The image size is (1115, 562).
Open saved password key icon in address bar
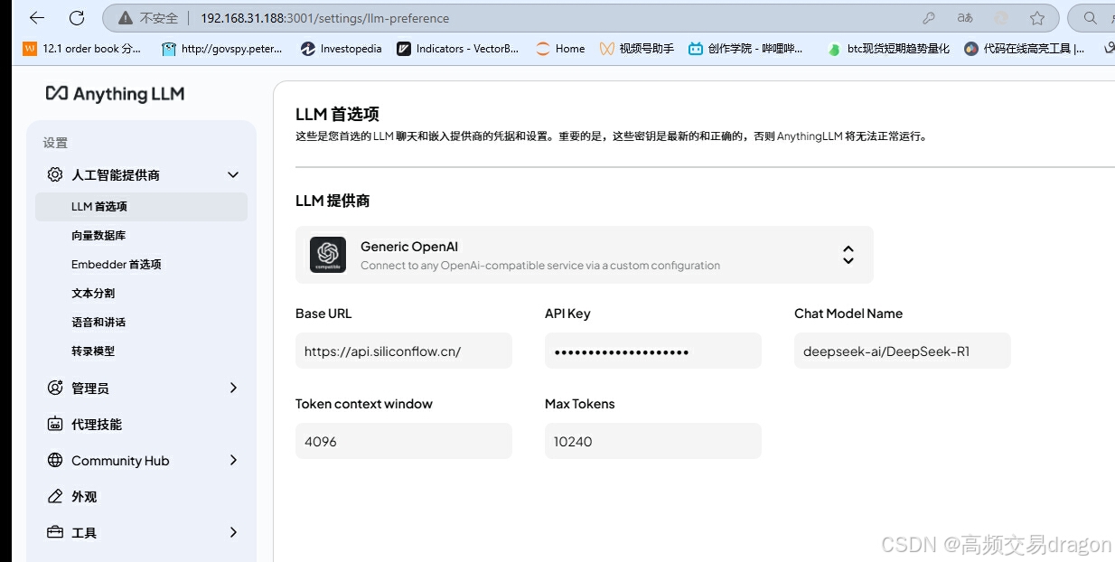[928, 18]
